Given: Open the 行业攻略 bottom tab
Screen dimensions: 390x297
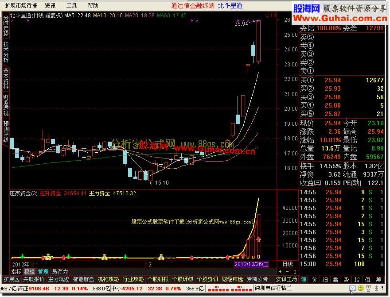Looking at the screenshot, I should [x=133, y=279].
